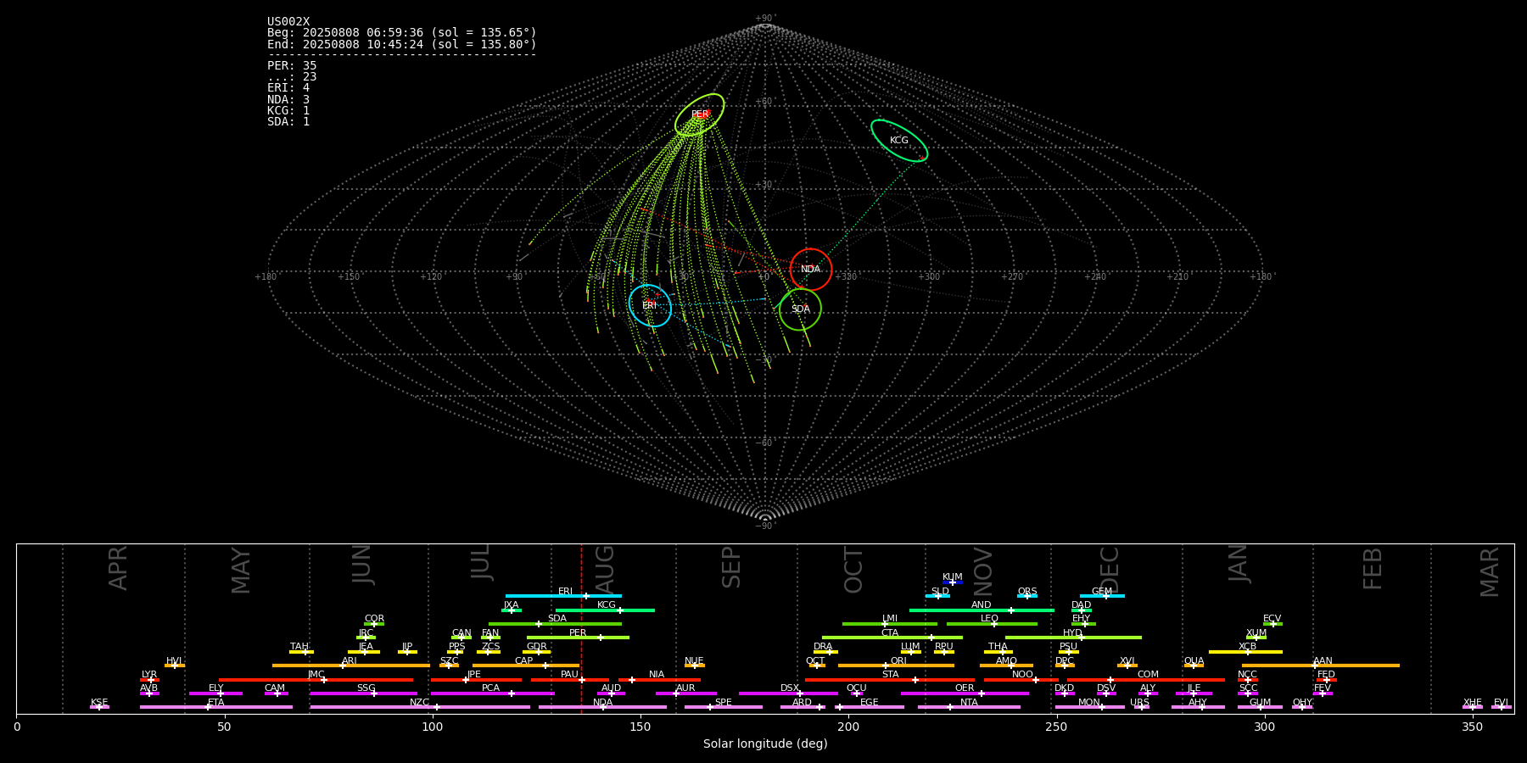This screenshot has height=763, width=1527.
Task: Click the PER radiant ellipse on the sky map
Action: pyautogui.click(x=700, y=114)
